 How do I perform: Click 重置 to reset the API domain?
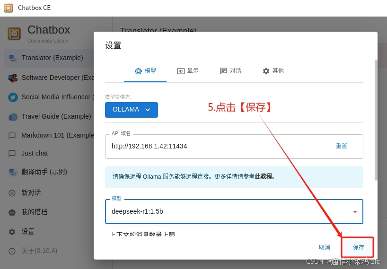pyautogui.click(x=342, y=146)
